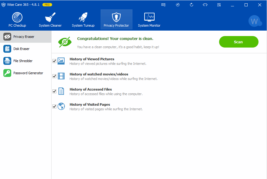Image resolution: width=267 pixels, height=179 pixels.
Task: Click the user avatar W icon
Action: [255, 21]
